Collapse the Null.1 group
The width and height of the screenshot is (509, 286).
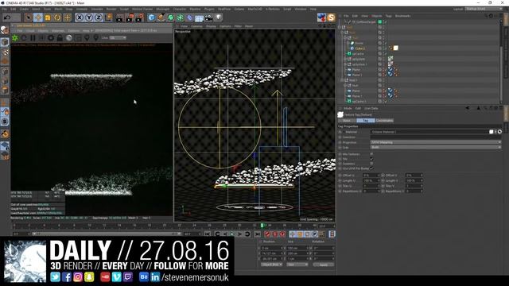pyautogui.click(x=342, y=80)
